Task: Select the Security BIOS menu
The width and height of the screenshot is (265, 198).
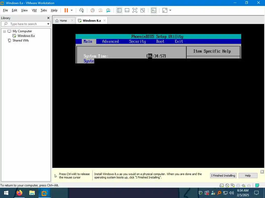Action: click(x=137, y=42)
